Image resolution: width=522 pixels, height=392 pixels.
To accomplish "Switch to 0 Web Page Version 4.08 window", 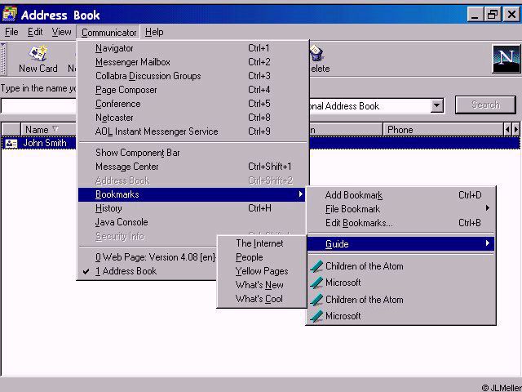I will point(147,257).
